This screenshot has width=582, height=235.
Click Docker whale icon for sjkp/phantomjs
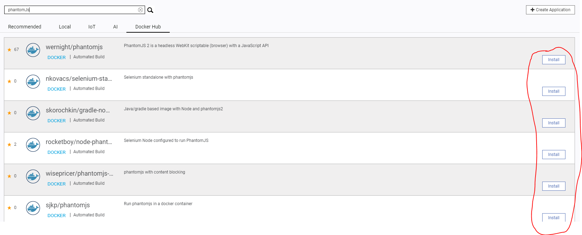pos(33,208)
